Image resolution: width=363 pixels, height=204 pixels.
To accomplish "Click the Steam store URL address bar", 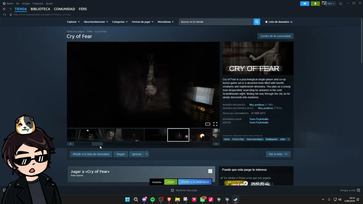I will [x=42, y=14].
